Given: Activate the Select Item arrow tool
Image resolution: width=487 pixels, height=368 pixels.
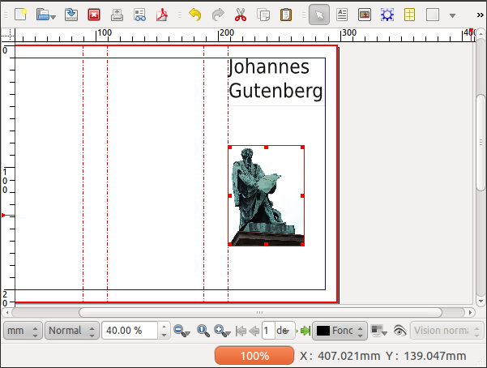Looking at the screenshot, I should pos(318,14).
